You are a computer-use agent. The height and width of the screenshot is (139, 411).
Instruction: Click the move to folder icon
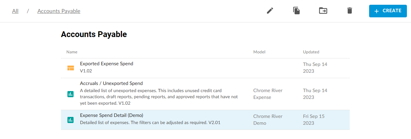click(323, 11)
